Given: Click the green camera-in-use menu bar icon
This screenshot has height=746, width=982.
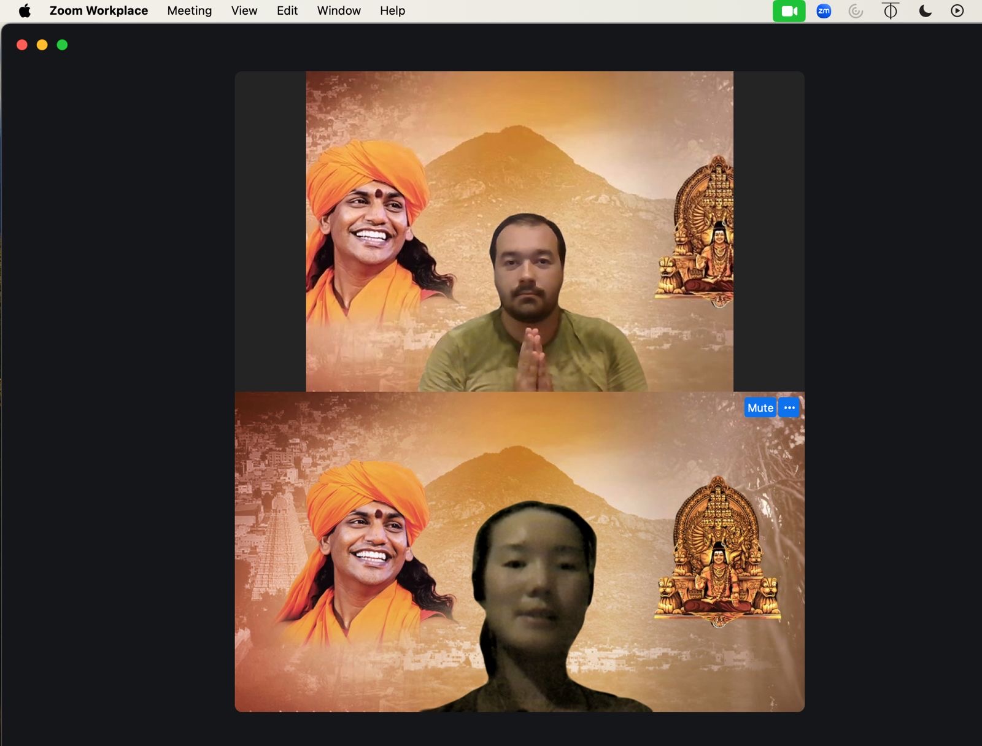Looking at the screenshot, I should (789, 11).
